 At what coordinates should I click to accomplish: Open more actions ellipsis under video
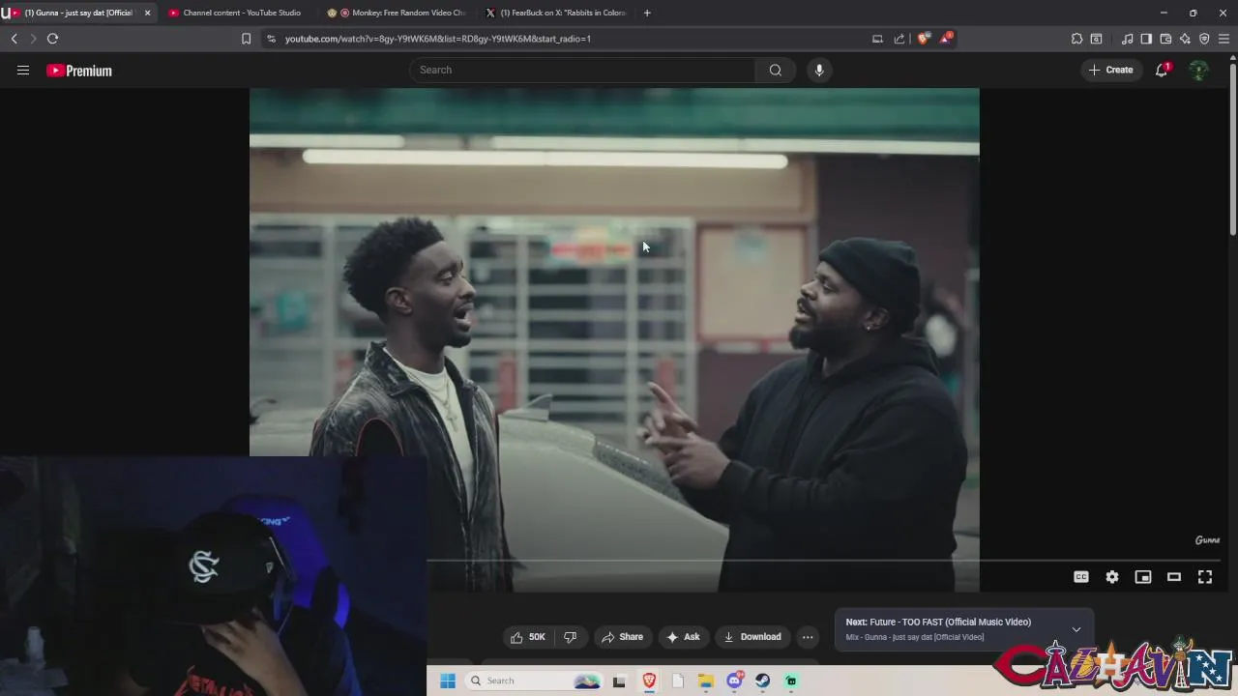coord(808,637)
